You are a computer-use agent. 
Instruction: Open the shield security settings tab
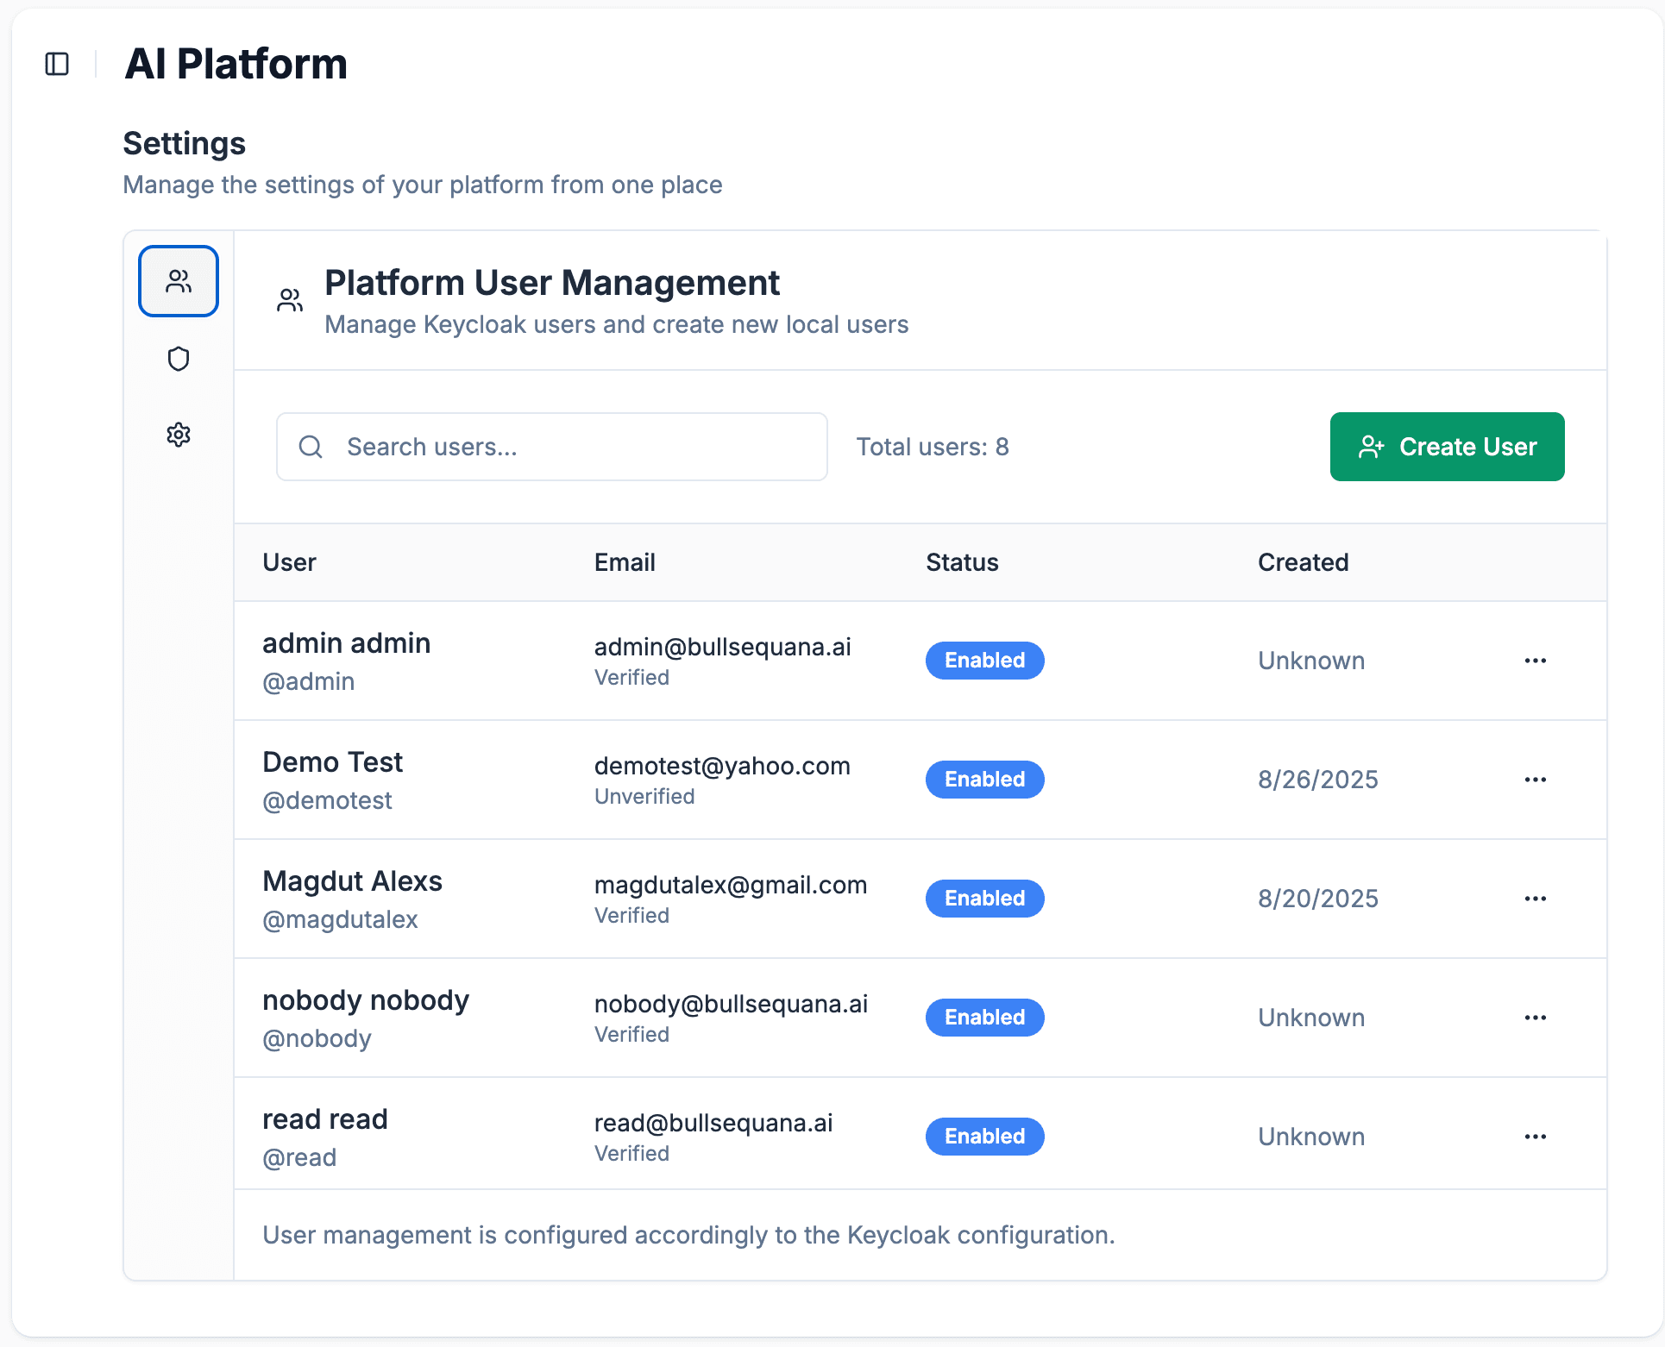coord(179,359)
